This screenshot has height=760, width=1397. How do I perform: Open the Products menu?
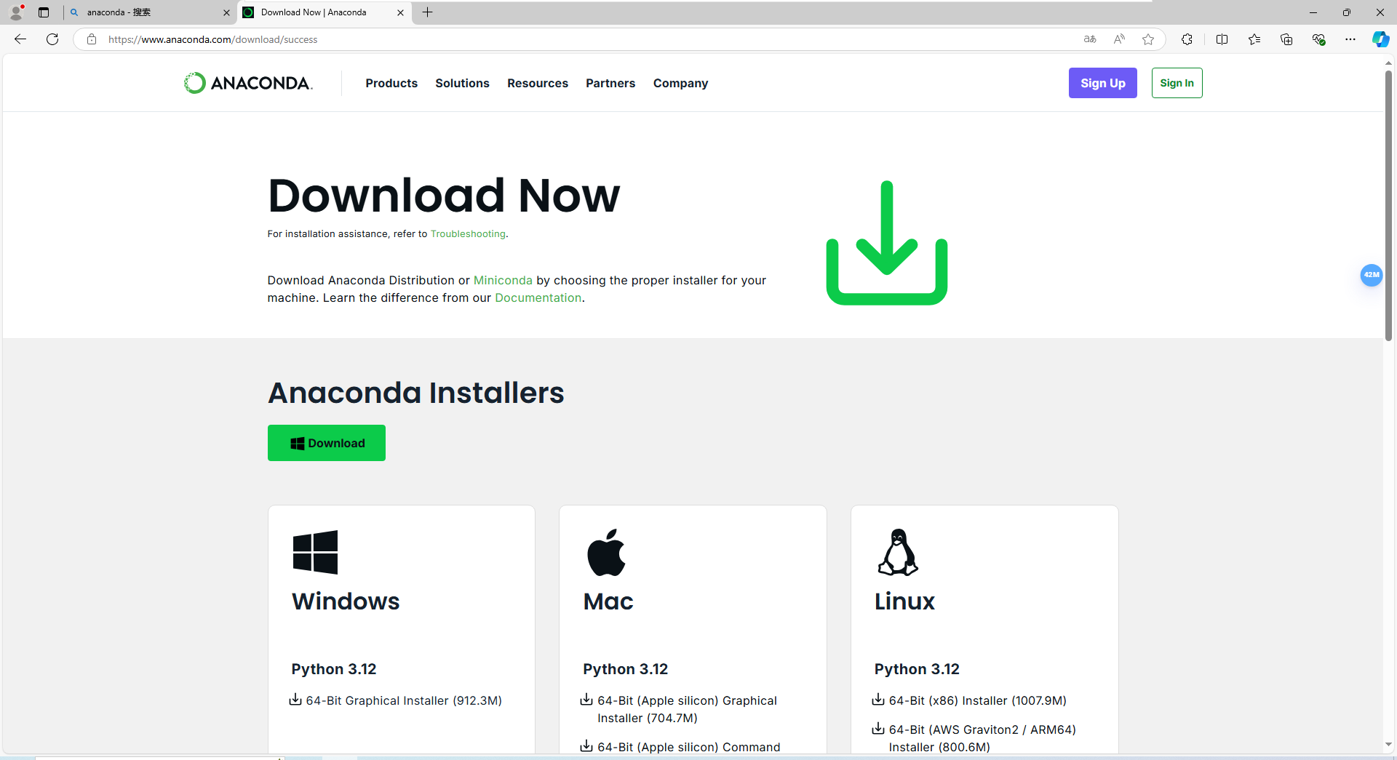tap(391, 84)
